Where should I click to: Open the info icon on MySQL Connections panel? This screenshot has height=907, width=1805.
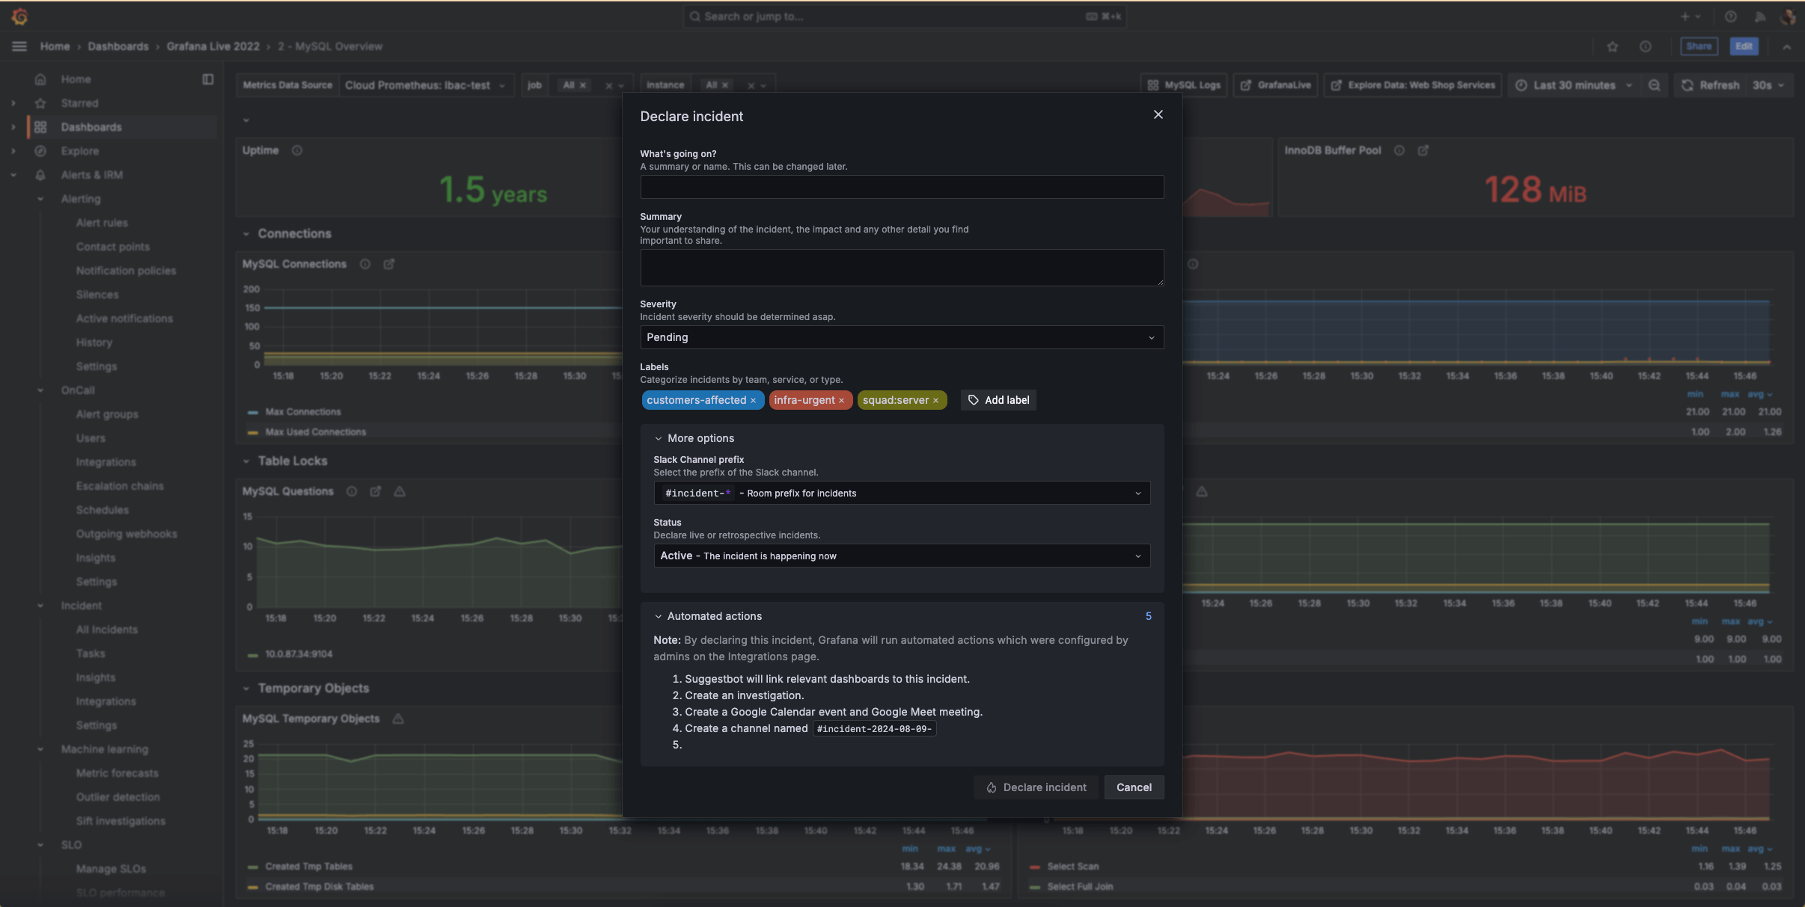coord(365,263)
